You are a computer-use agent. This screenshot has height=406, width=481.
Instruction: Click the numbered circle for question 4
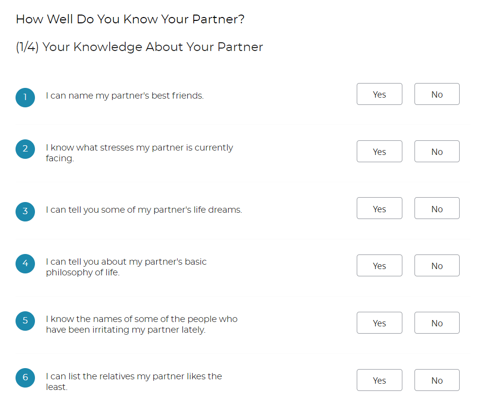point(25,264)
